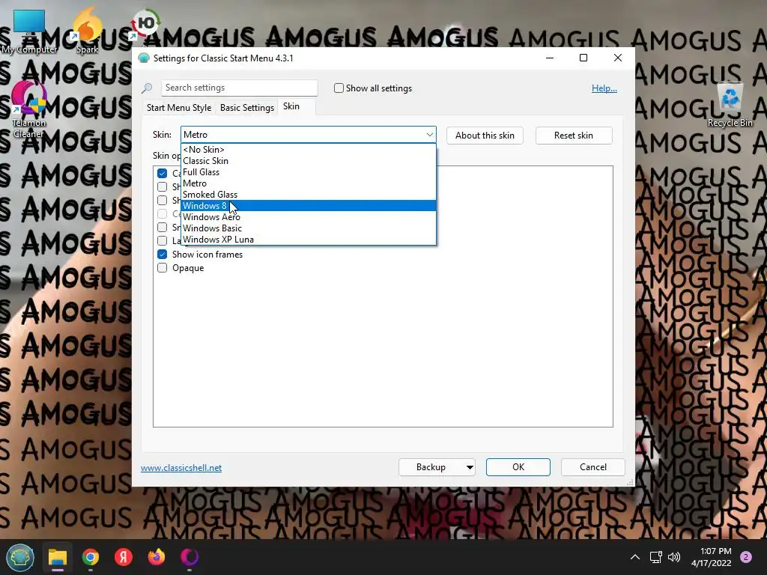Focus the Search settings field
The image size is (767, 575).
tap(240, 88)
